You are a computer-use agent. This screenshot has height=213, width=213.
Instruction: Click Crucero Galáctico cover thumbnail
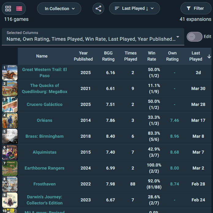click(10, 105)
